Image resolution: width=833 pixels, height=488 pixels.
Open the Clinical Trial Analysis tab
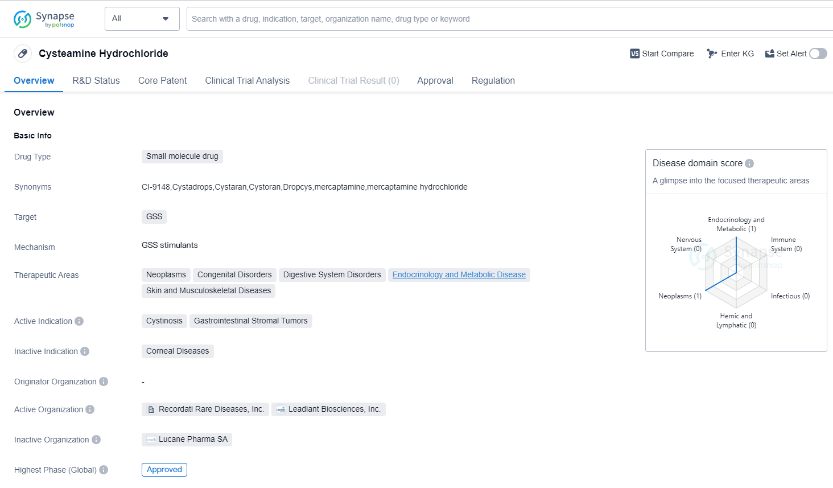pyautogui.click(x=247, y=81)
